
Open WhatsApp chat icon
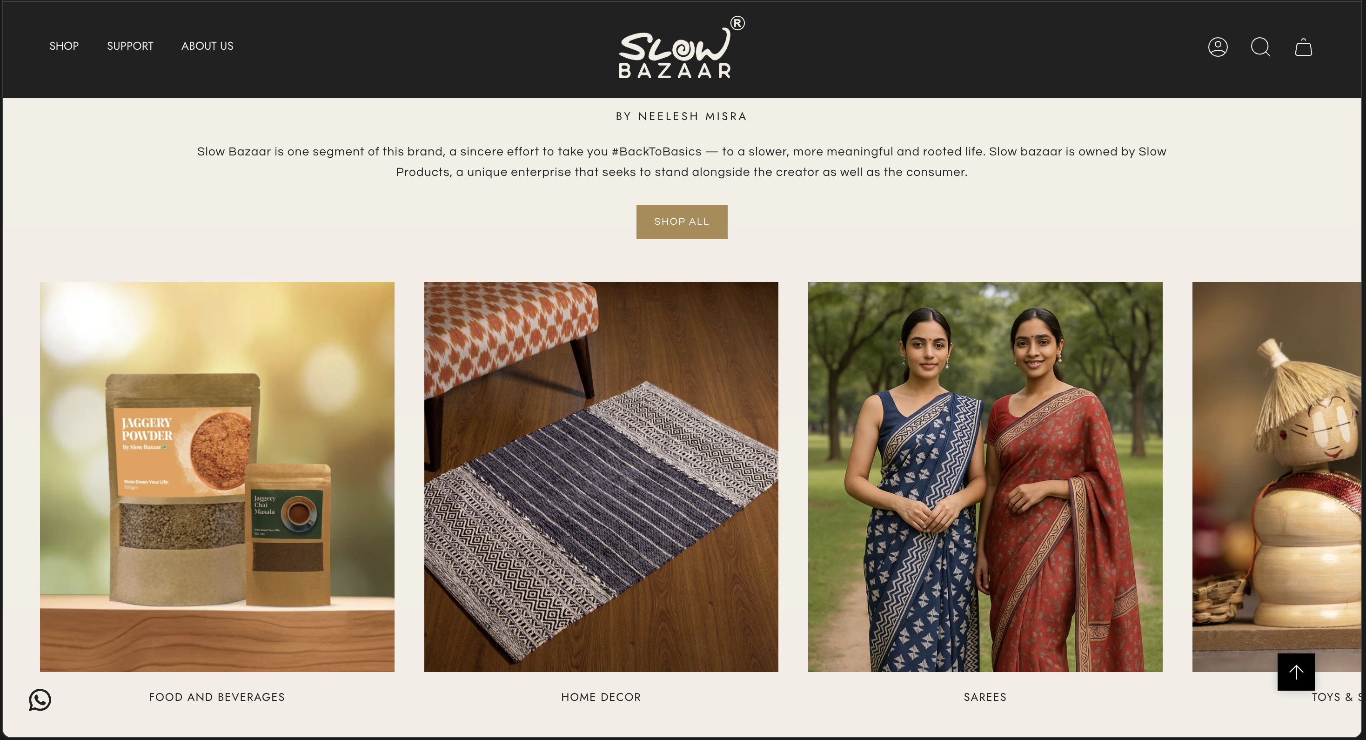[x=40, y=700]
